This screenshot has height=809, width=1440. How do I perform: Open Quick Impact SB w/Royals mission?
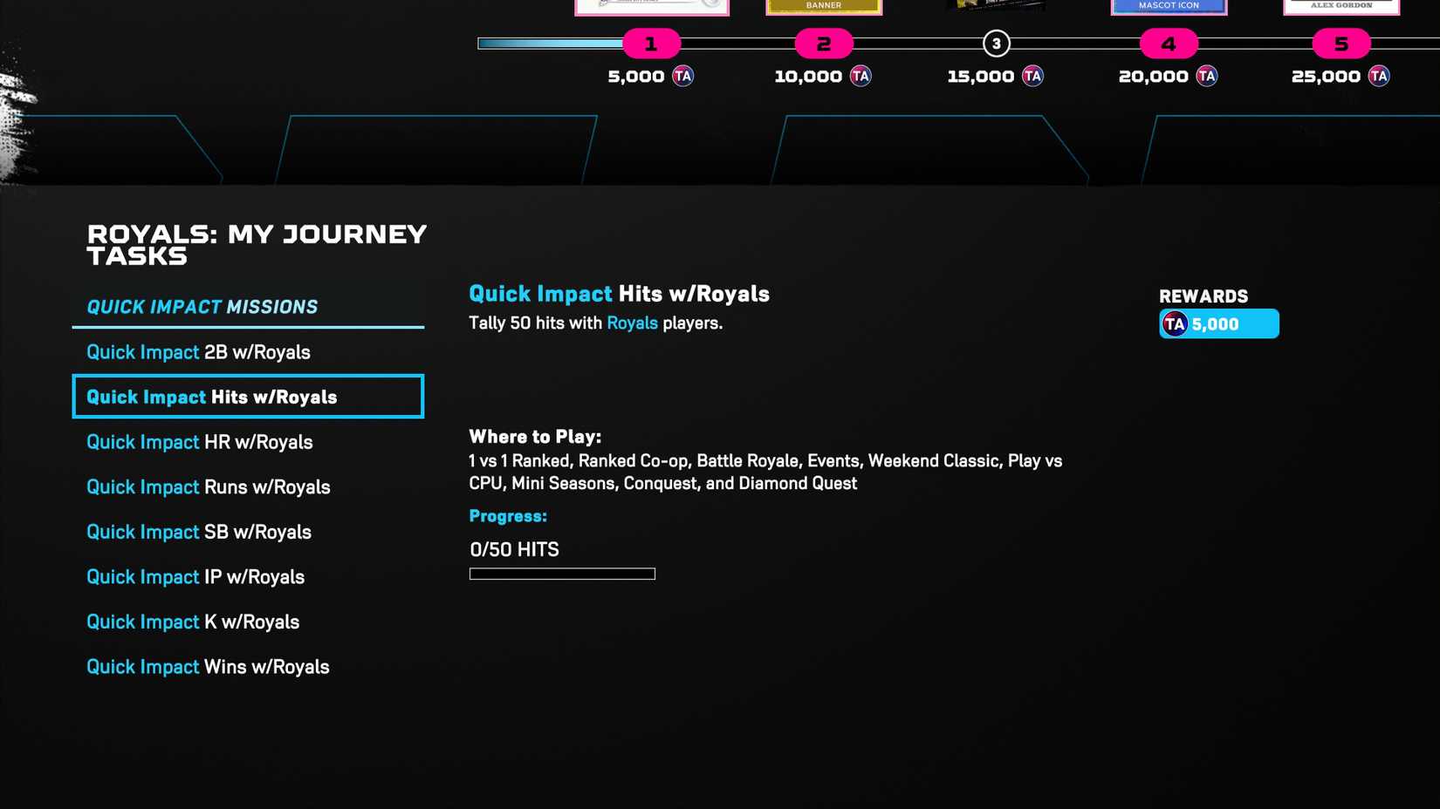pyautogui.click(x=198, y=532)
